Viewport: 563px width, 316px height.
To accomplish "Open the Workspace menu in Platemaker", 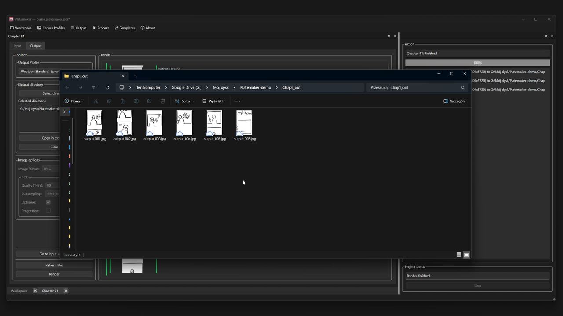I will tap(21, 28).
